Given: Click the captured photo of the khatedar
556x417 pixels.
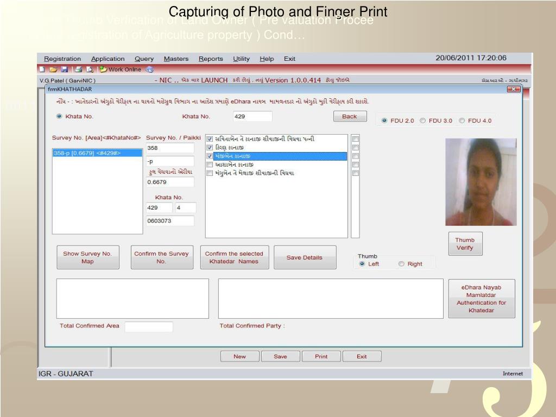Looking at the screenshot, I should click(x=481, y=182).
